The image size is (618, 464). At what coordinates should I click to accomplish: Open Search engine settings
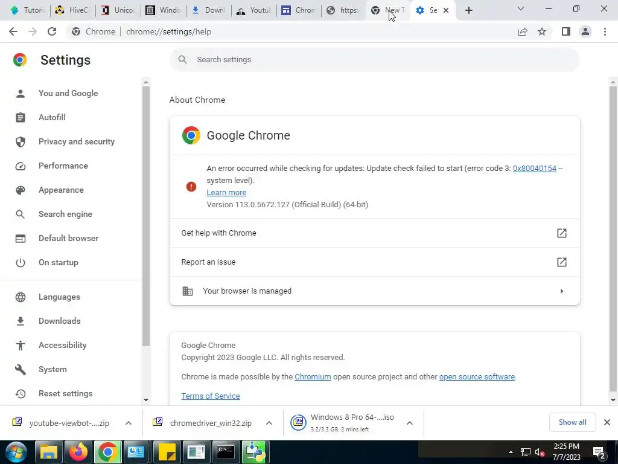[65, 214]
